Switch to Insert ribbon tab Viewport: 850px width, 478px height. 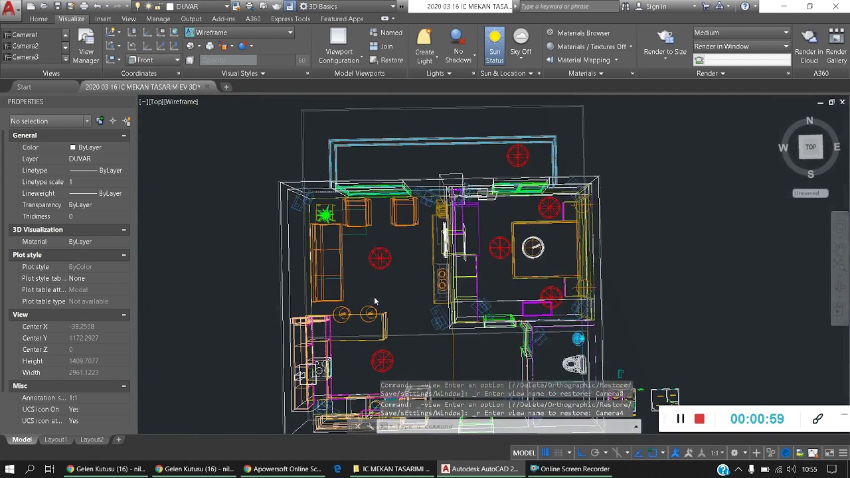[103, 19]
